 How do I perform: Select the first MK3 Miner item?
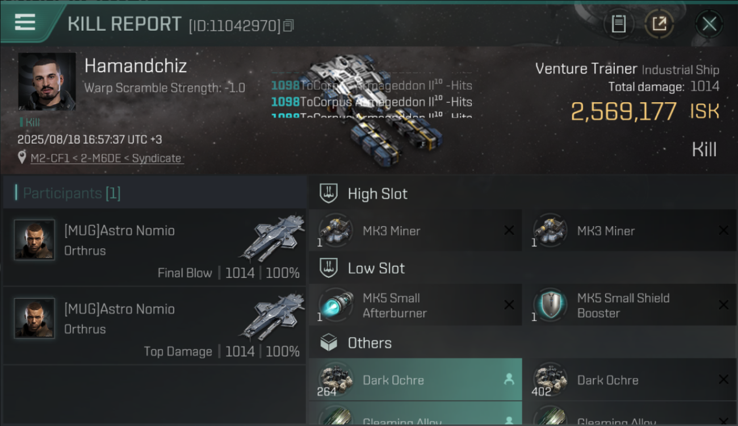(x=415, y=231)
